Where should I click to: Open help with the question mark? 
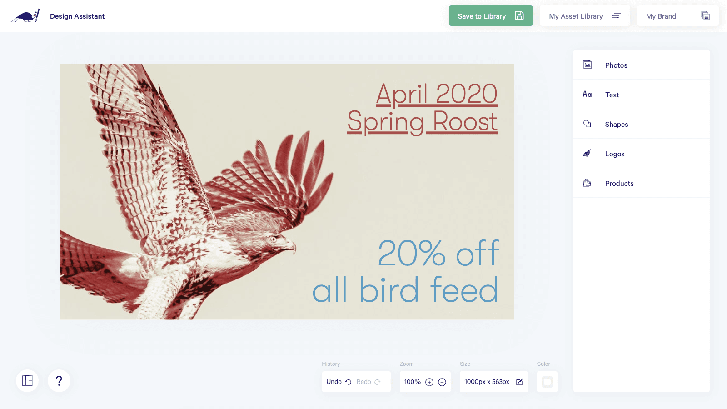59,381
